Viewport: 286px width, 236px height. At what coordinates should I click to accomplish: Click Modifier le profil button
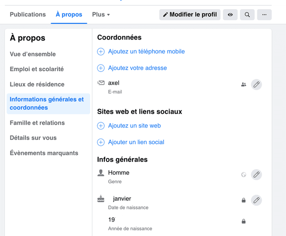(x=190, y=15)
